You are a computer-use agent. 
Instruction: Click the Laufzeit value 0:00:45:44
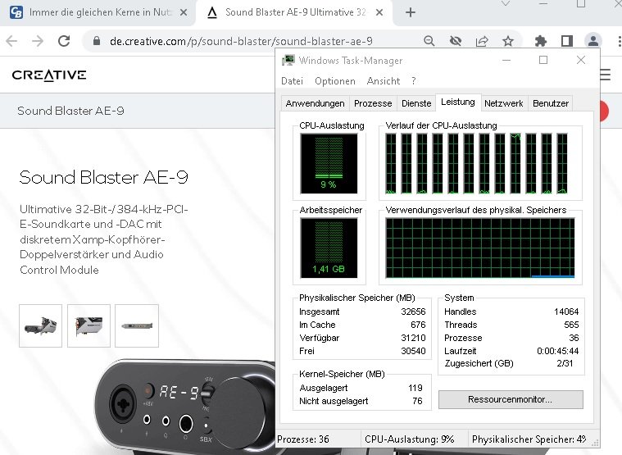(558, 351)
